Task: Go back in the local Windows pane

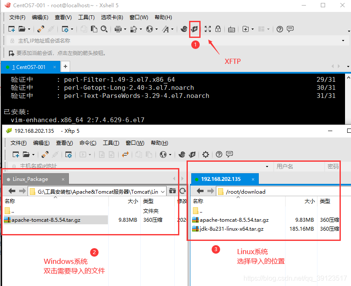Action: 12,191
